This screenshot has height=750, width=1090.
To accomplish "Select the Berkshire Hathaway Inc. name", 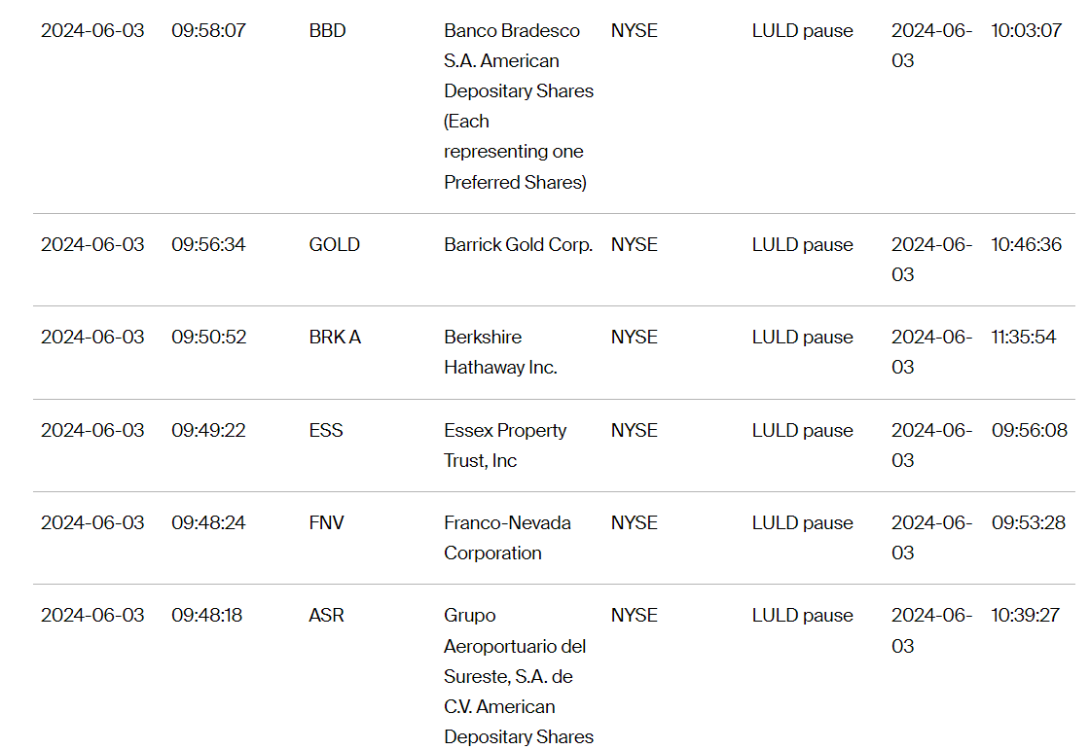I will pos(500,352).
